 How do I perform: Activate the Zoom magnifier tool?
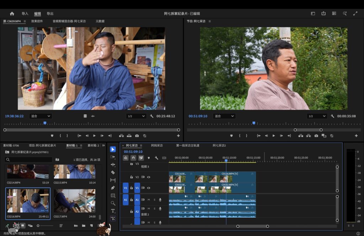[113, 203]
